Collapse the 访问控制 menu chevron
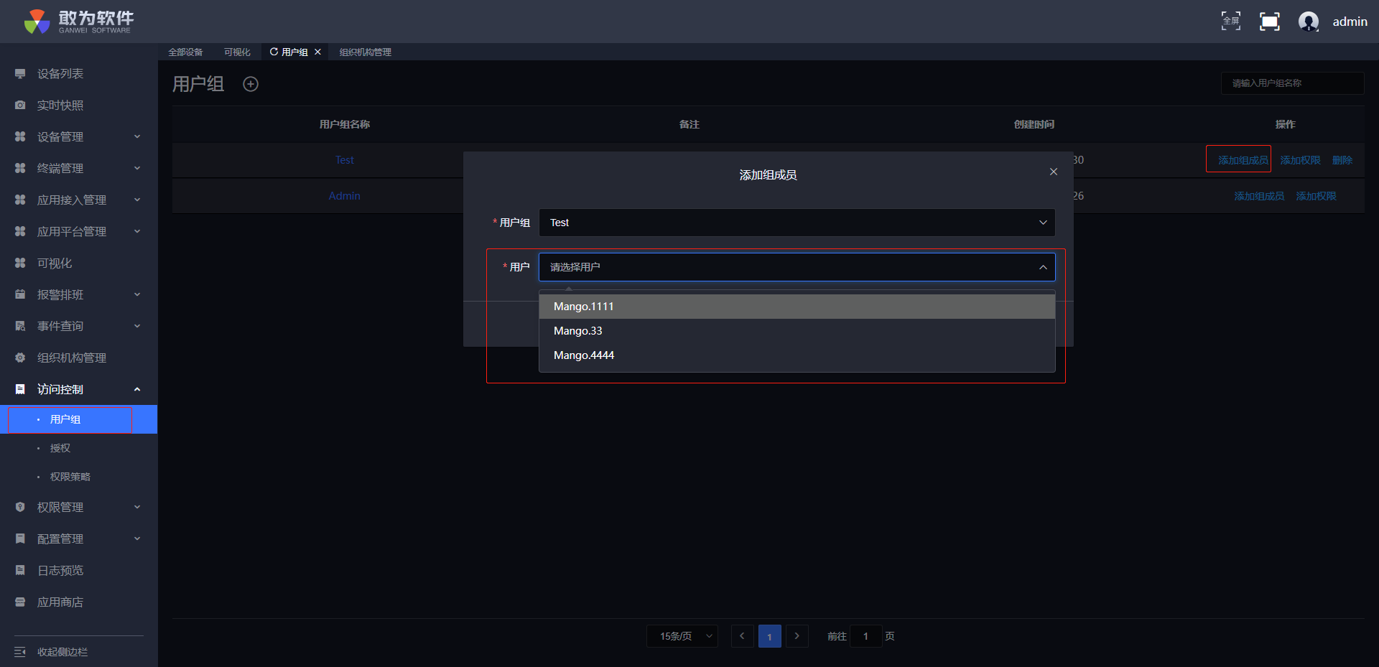Viewport: 1379px width, 667px height. pos(137,390)
